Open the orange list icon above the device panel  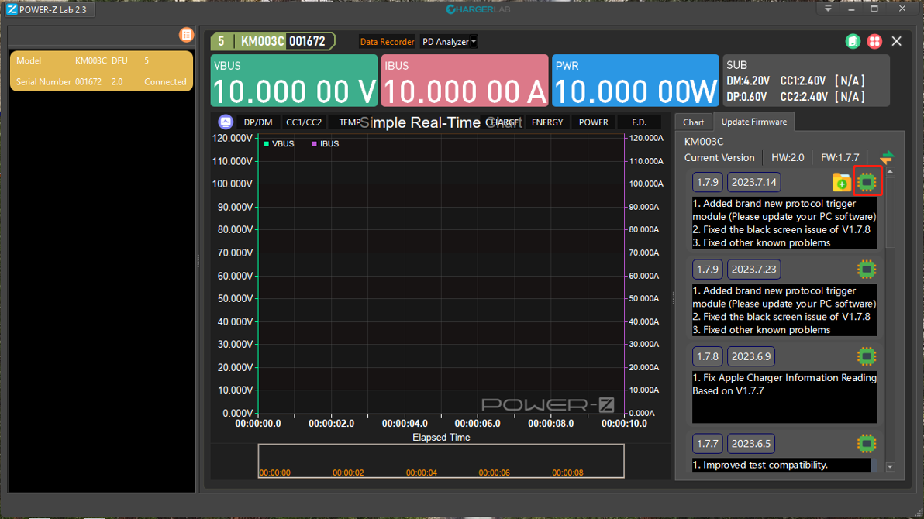click(186, 34)
